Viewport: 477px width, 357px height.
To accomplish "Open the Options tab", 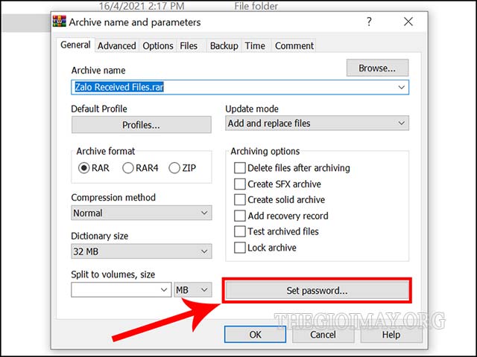I will (158, 46).
